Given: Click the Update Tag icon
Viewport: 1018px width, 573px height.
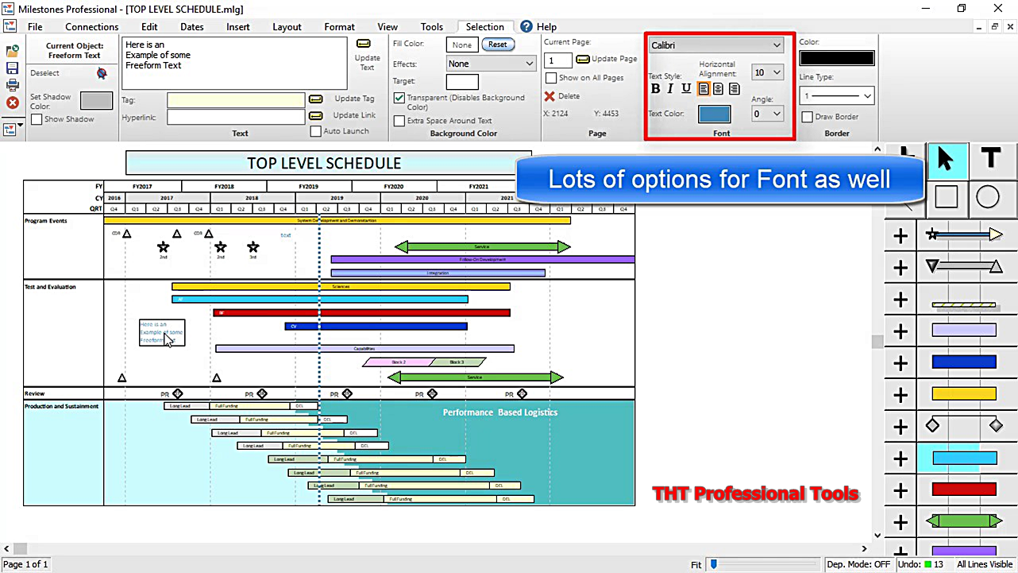Looking at the screenshot, I should 315,99.
